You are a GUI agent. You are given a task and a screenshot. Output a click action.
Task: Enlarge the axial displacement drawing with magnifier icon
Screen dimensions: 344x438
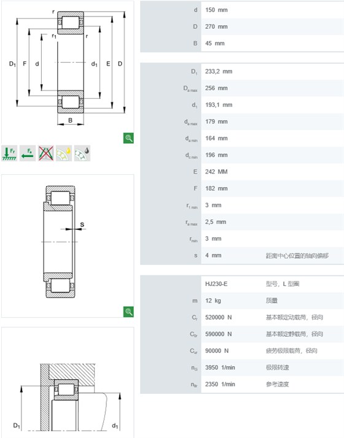[128, 312]
